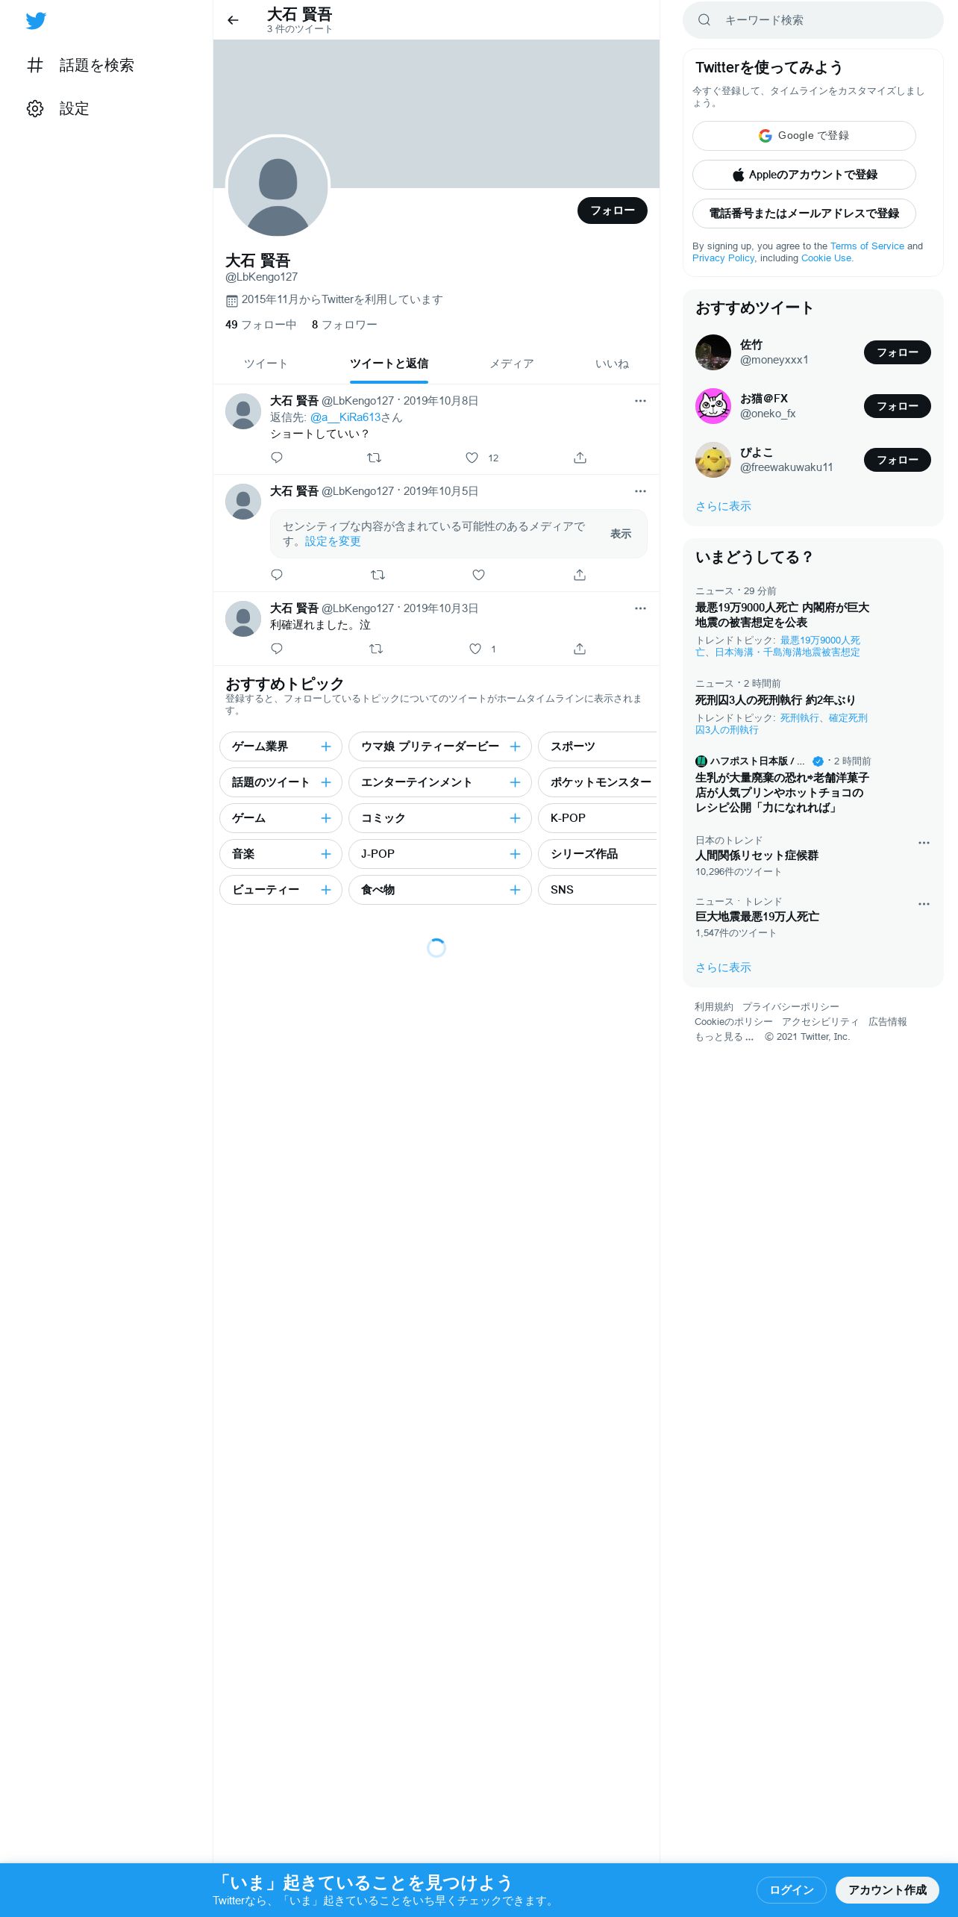Open more menu on October 5 tweet

pos(640,491)
